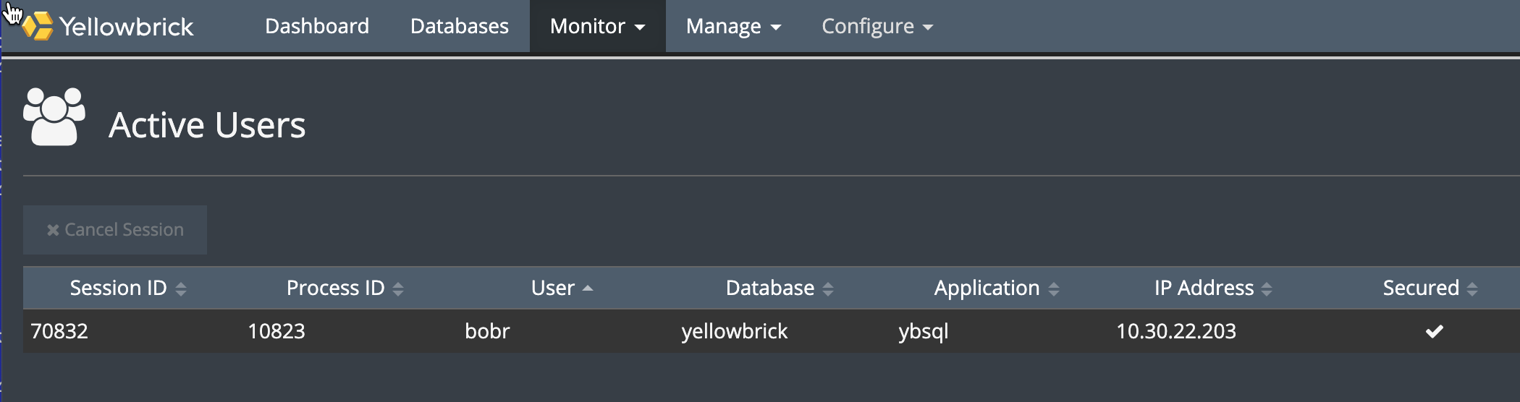Go to the Dashboard tab
Image resolution: width=1520 pixels, height=402 pixels.
point(317,27)
